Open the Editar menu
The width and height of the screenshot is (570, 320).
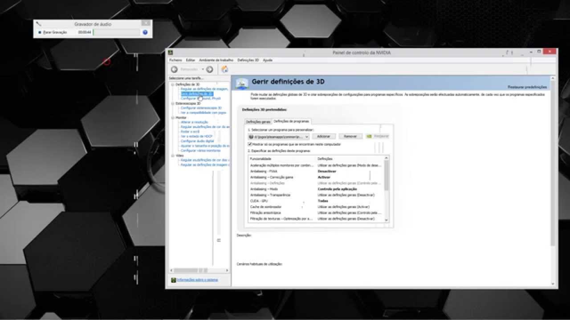coord(191,60)
